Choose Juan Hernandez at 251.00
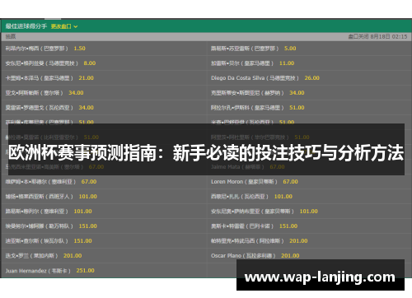Image resolution: width=412 pixels, height=298 pixels. pyautogui.click(x=85, y=271)
